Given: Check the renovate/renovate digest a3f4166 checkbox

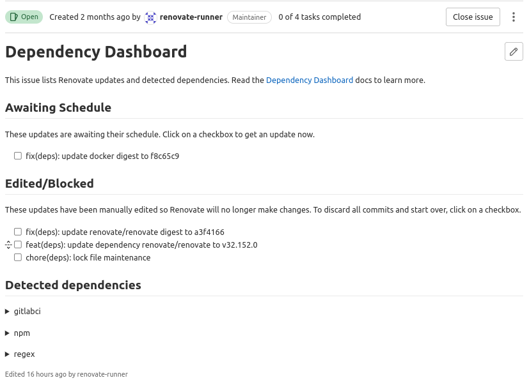Looking at the screenshot, I should coord(17,231).
